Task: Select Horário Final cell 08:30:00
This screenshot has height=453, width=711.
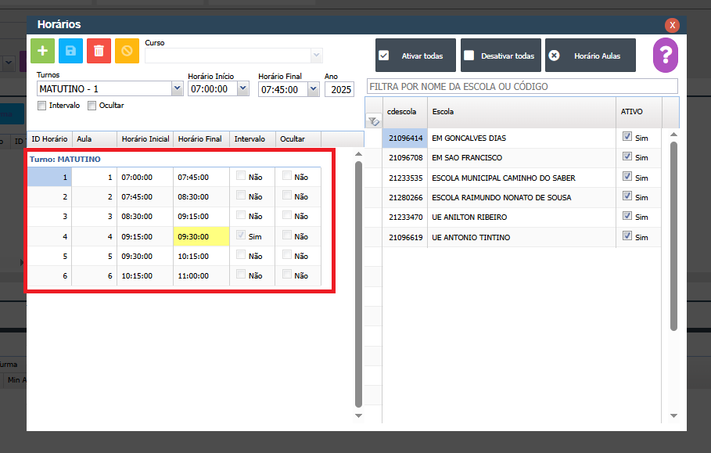Action: [201, 197]
